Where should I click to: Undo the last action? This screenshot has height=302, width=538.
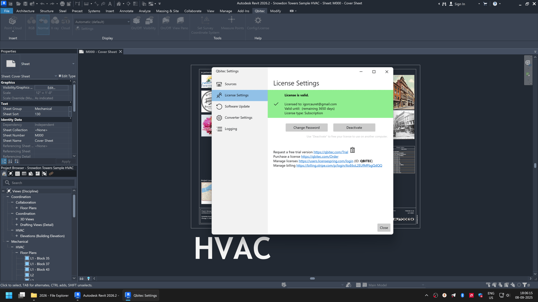click(42, 4)
